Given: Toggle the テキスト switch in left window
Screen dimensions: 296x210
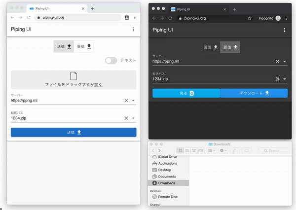Looking at the screenshot, I should tap(111, 61).
